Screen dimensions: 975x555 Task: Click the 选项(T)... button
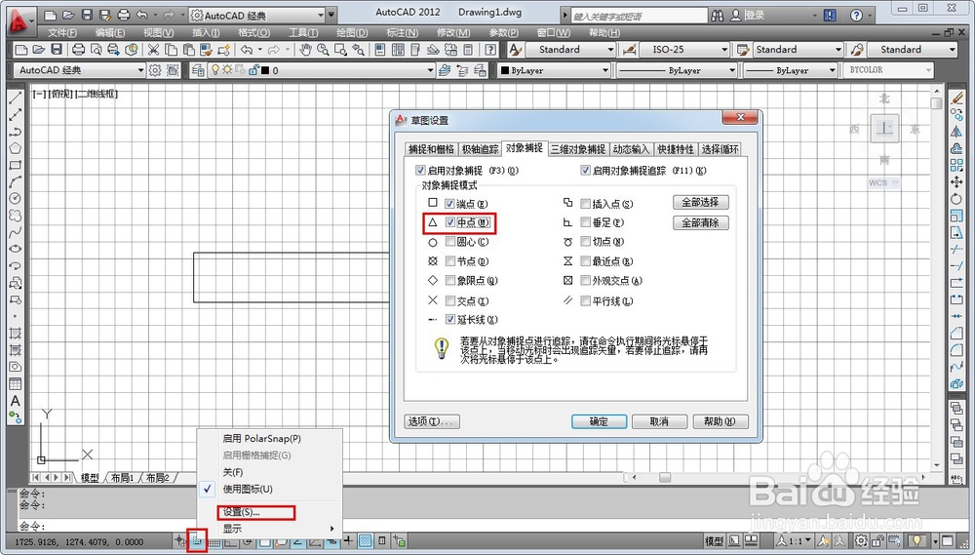432,421
